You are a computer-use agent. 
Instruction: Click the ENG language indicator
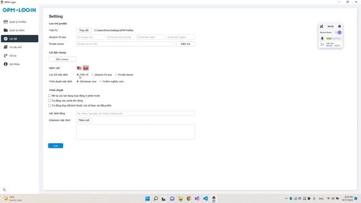[321, 198]
